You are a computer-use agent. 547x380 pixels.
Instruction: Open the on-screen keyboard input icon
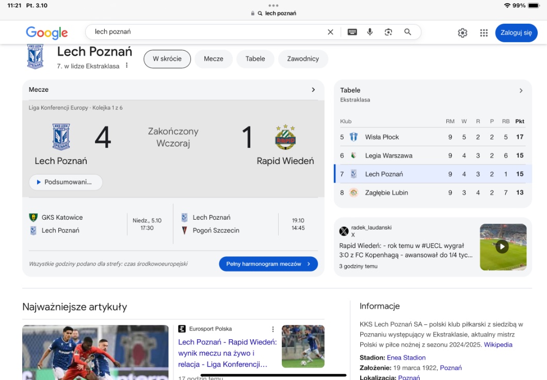point(352,32)
